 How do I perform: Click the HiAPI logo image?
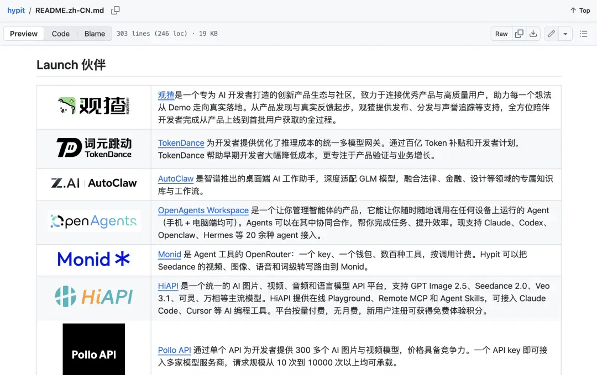pos(93,297)
